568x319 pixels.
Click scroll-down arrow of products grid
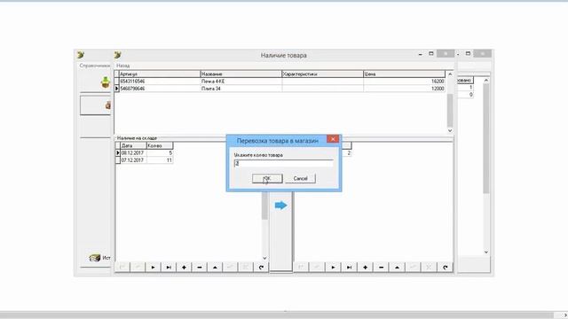450,130
